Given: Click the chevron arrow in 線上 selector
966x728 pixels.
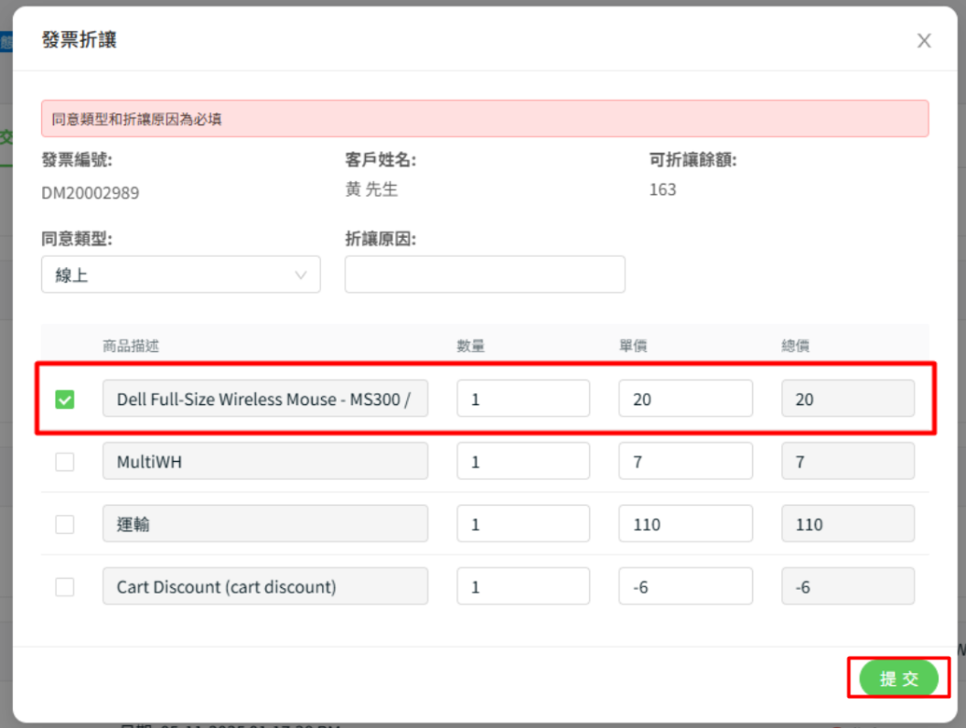Looking at the screenshot, I should click(x=301, y=275).
